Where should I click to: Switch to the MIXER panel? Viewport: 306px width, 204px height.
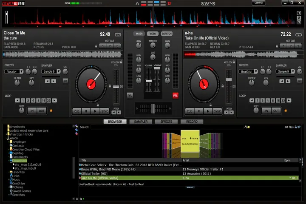(139, 34)
